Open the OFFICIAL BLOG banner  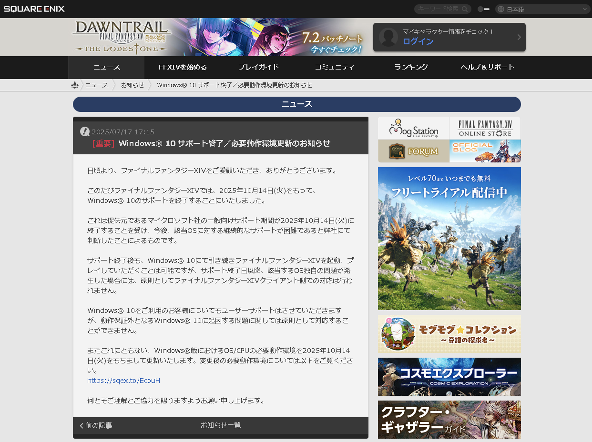click(485, 151)
